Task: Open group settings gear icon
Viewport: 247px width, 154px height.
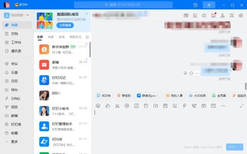Action: [241, 16]
